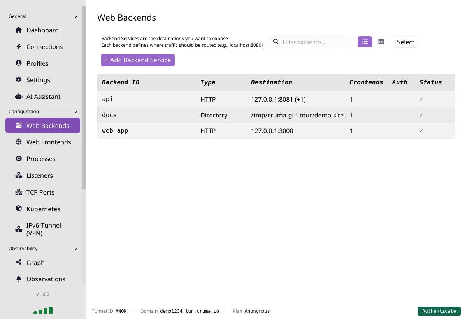Click the sidebar vertical scrollbar
The image size is (467, 319).
(83, 97)
